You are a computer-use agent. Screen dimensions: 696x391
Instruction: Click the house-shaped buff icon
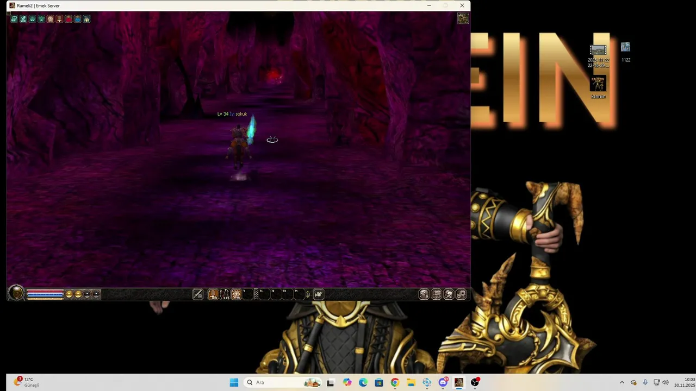[86, 19]
